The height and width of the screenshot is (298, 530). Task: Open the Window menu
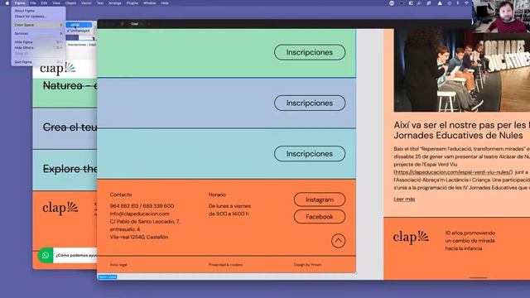(149, 3)
